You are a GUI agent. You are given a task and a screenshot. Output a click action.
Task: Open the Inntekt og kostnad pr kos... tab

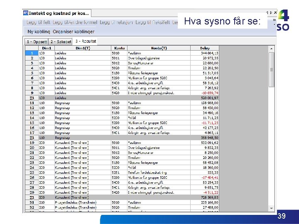click(x=56, y=13)
